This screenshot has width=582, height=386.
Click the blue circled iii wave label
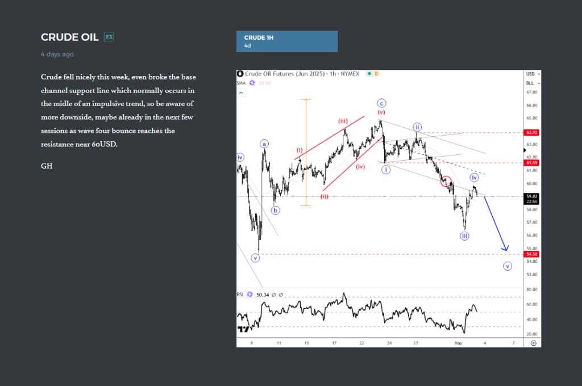pyautogui.click(x=464, y=236)
